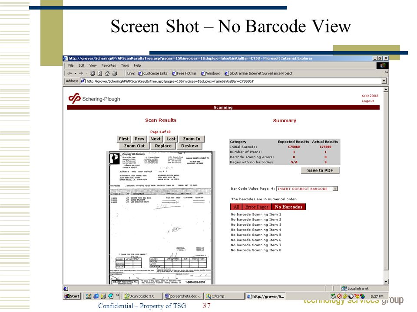Click the Logout link
417x312 pixels.
click(x=368, y=101)
